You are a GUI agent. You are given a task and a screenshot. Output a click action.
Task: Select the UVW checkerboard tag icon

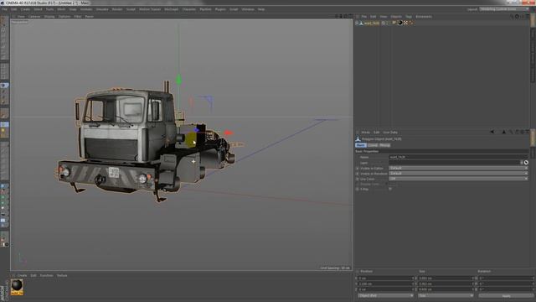click(x=405, y=23)
